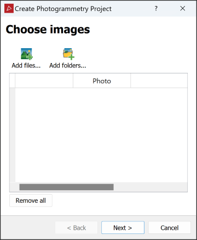Open help via the question mark button

point(156,8)
